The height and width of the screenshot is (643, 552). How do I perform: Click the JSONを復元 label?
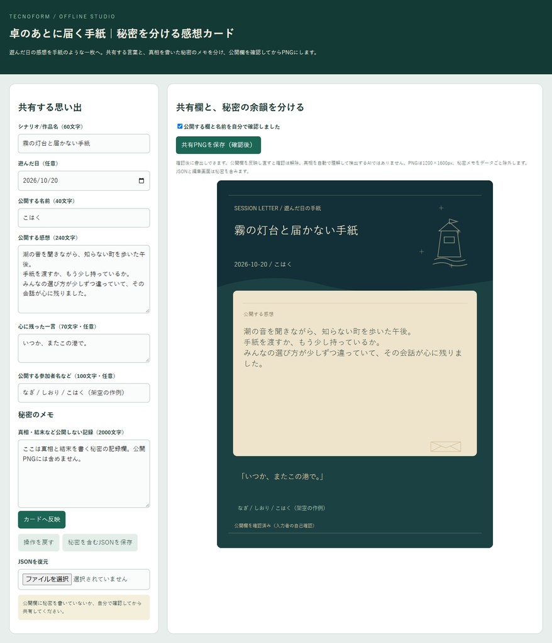(x=33, y=562)
